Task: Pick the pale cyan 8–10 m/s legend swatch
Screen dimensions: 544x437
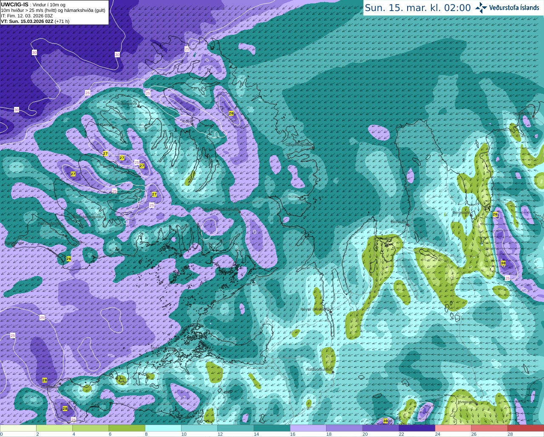Action: point(163,428)
